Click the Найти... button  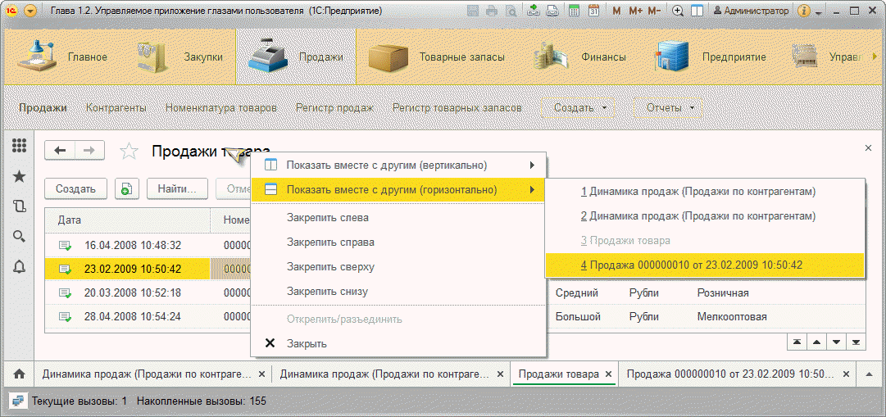tap(177, 188)
